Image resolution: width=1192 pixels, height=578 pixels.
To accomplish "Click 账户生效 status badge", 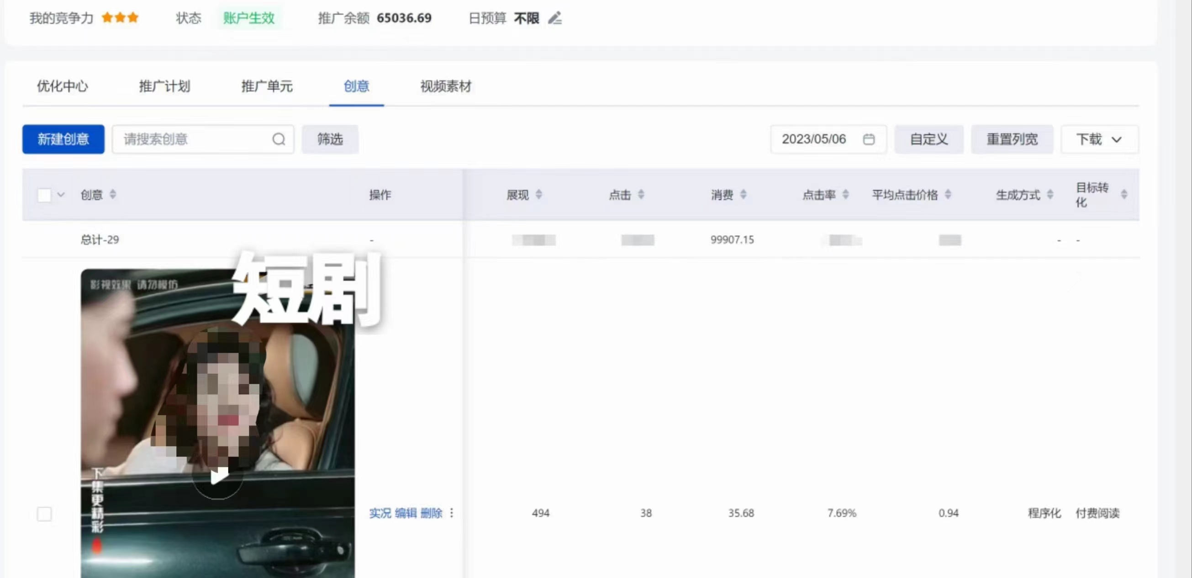I will (x=249, y=18).
